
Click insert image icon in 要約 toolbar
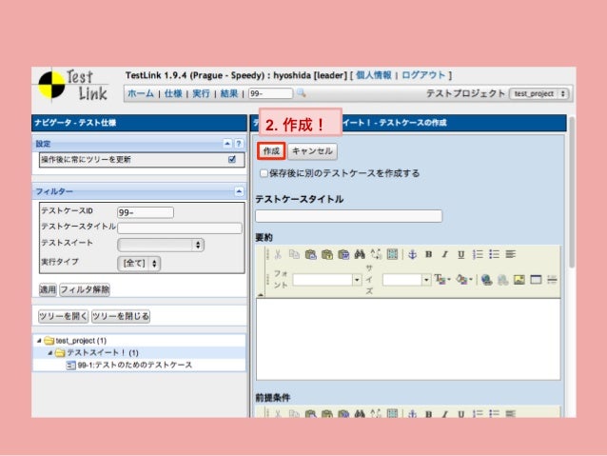(519, 279)
